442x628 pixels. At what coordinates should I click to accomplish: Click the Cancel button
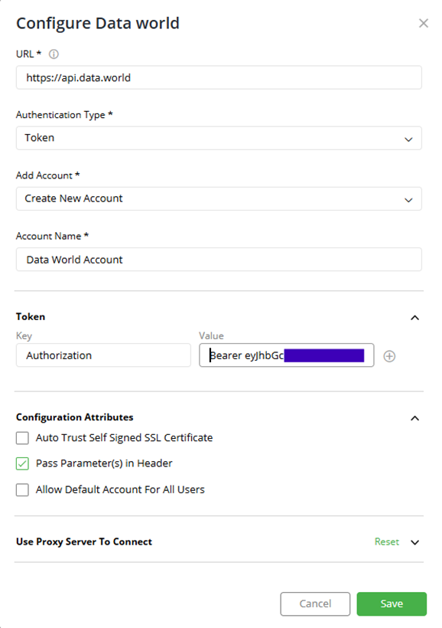click(315, 603)
